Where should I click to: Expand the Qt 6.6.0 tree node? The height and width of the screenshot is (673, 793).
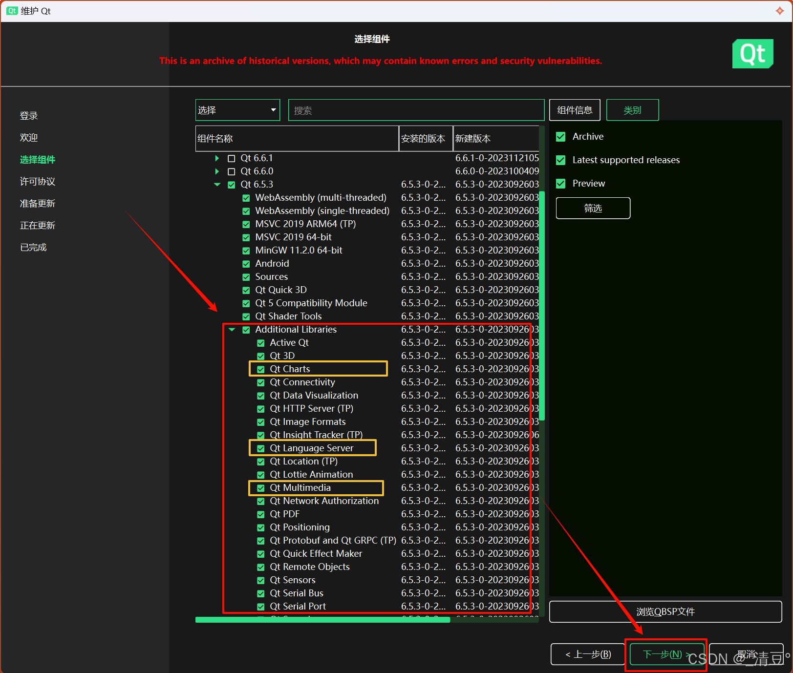coord(217,171)
